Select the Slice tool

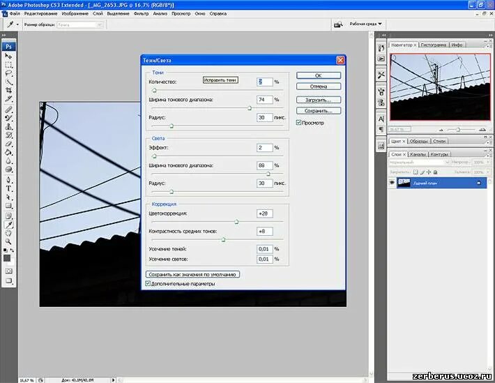8,99
